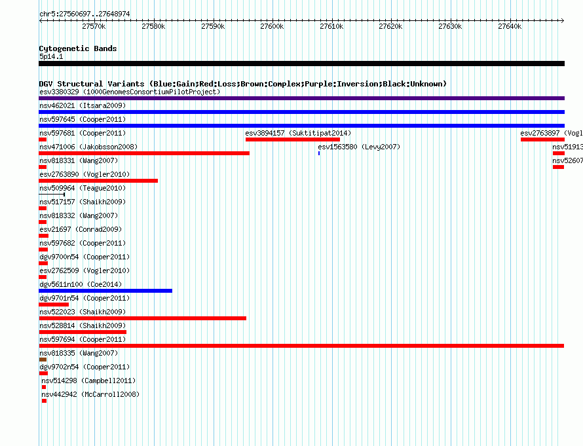Open dgv9702n54 (Cooper2011) variant
Viewport: 583px width, 446px height.
pos(85,367)
